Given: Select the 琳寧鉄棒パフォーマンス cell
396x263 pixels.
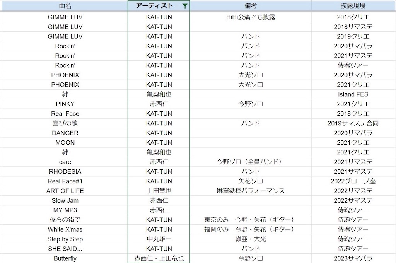Looking at the screenshot, I should pos(251,191).
